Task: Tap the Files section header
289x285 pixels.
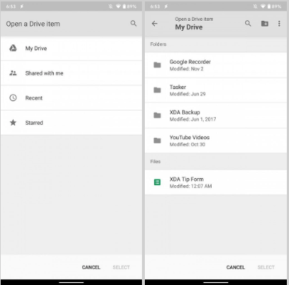Action: (156, 162)
